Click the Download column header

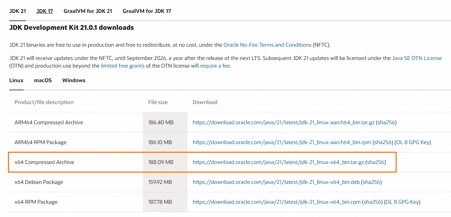[205, 102]
